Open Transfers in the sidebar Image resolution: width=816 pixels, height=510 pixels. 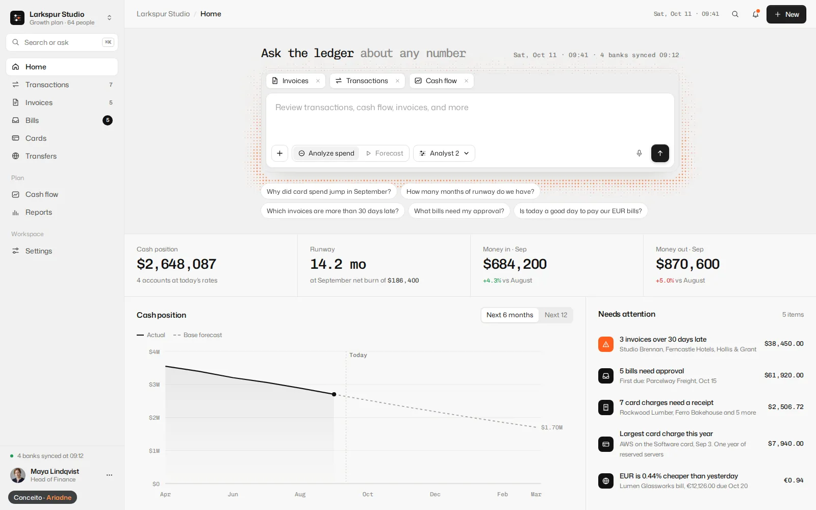coord(62,156)
